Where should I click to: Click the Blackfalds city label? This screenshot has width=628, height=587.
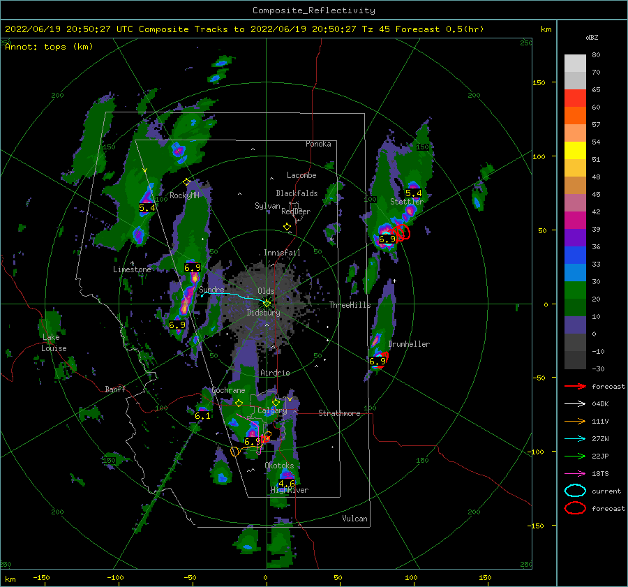tap(297, 193)
